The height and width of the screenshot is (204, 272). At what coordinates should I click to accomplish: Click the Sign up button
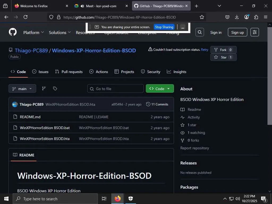[x=237, y=32]
